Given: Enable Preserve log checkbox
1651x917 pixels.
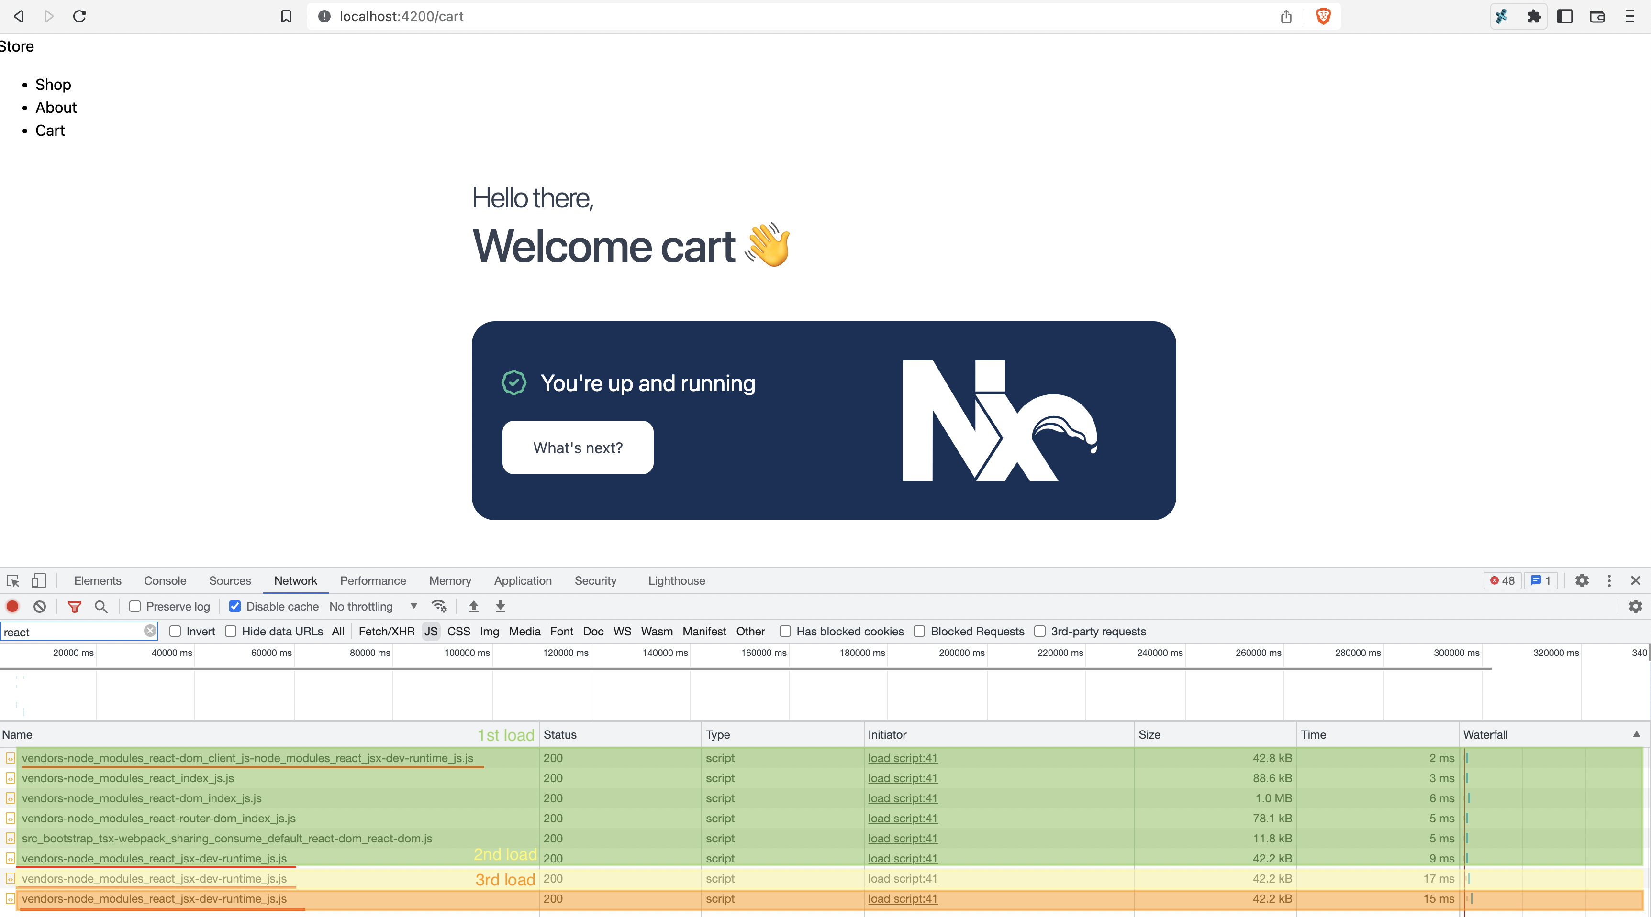Looking at the screenshot, I should pos(134,606).
